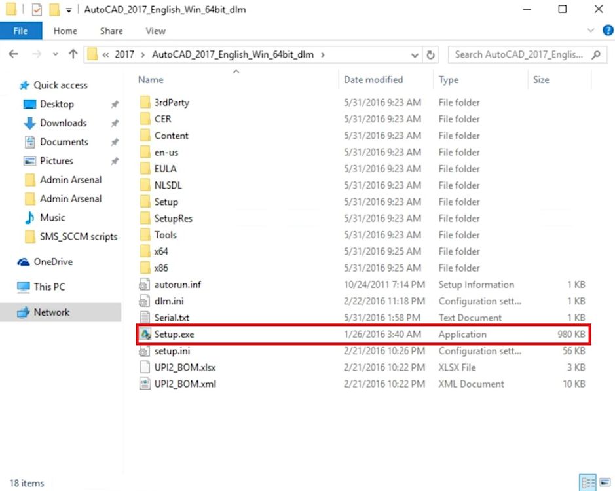Click the Properties quick access toolbar icon
The image size is (615, 491).
(x=37, y=9)
